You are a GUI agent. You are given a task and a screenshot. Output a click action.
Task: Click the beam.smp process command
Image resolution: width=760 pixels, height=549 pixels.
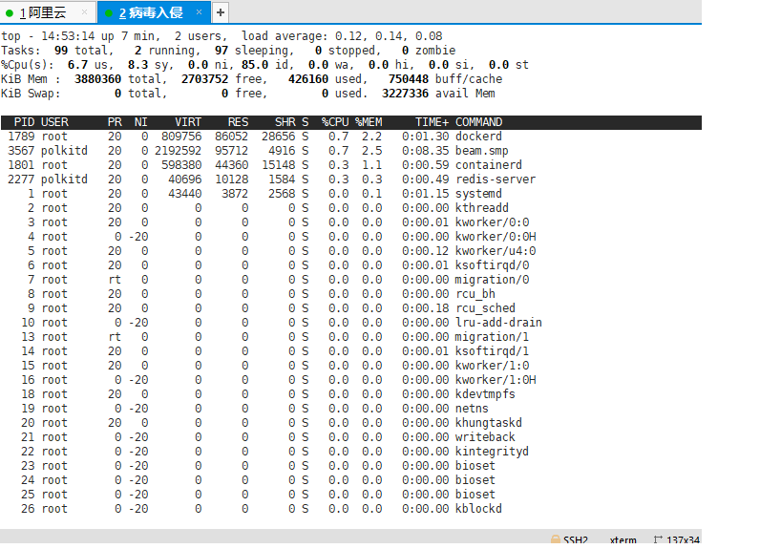tap(482, 151)
